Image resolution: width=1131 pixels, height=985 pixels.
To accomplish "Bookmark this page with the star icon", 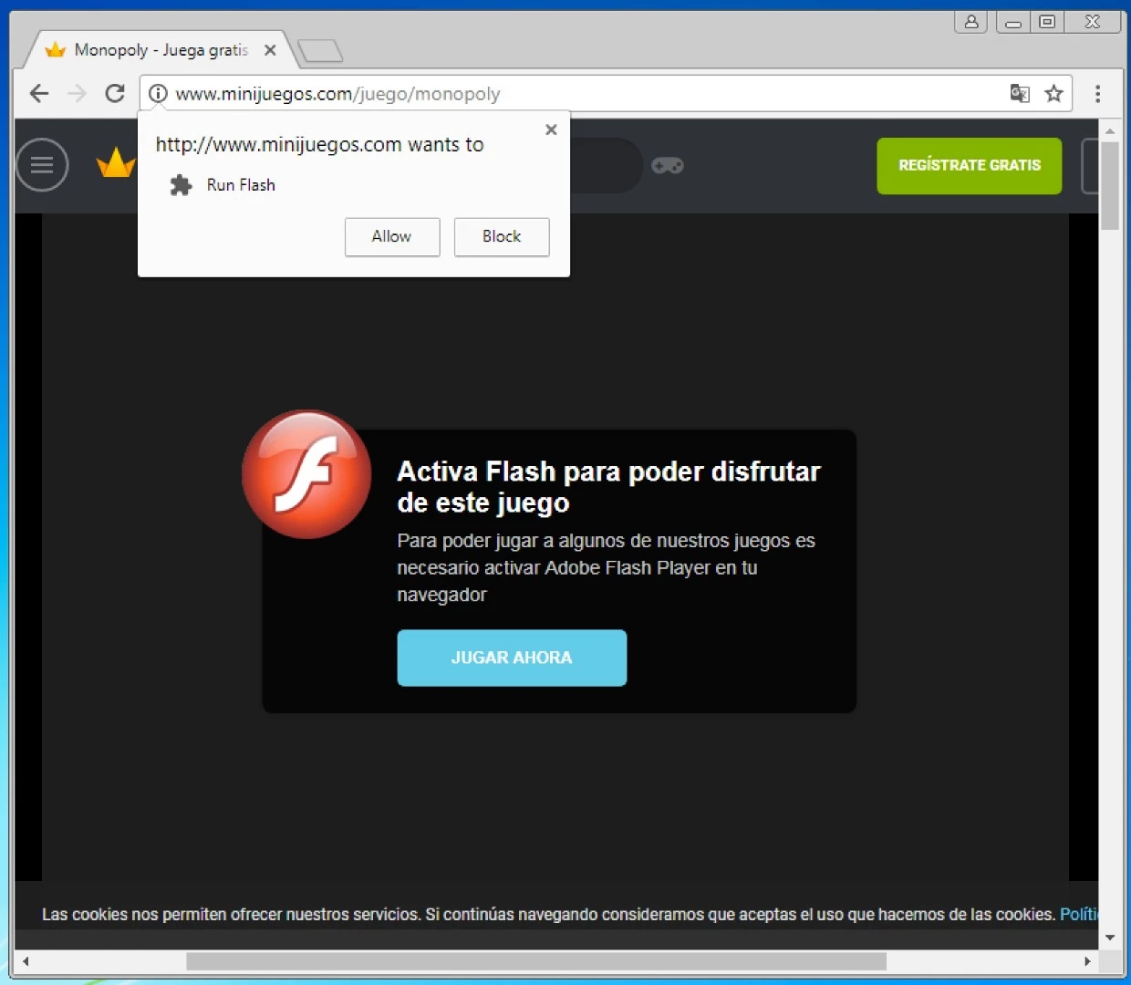I will click(x=1054, y=93).
